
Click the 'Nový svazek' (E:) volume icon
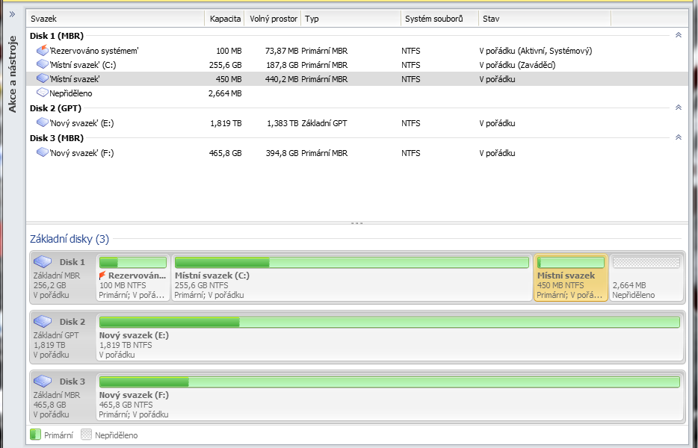pyautogui.click(x=42, y=123)
